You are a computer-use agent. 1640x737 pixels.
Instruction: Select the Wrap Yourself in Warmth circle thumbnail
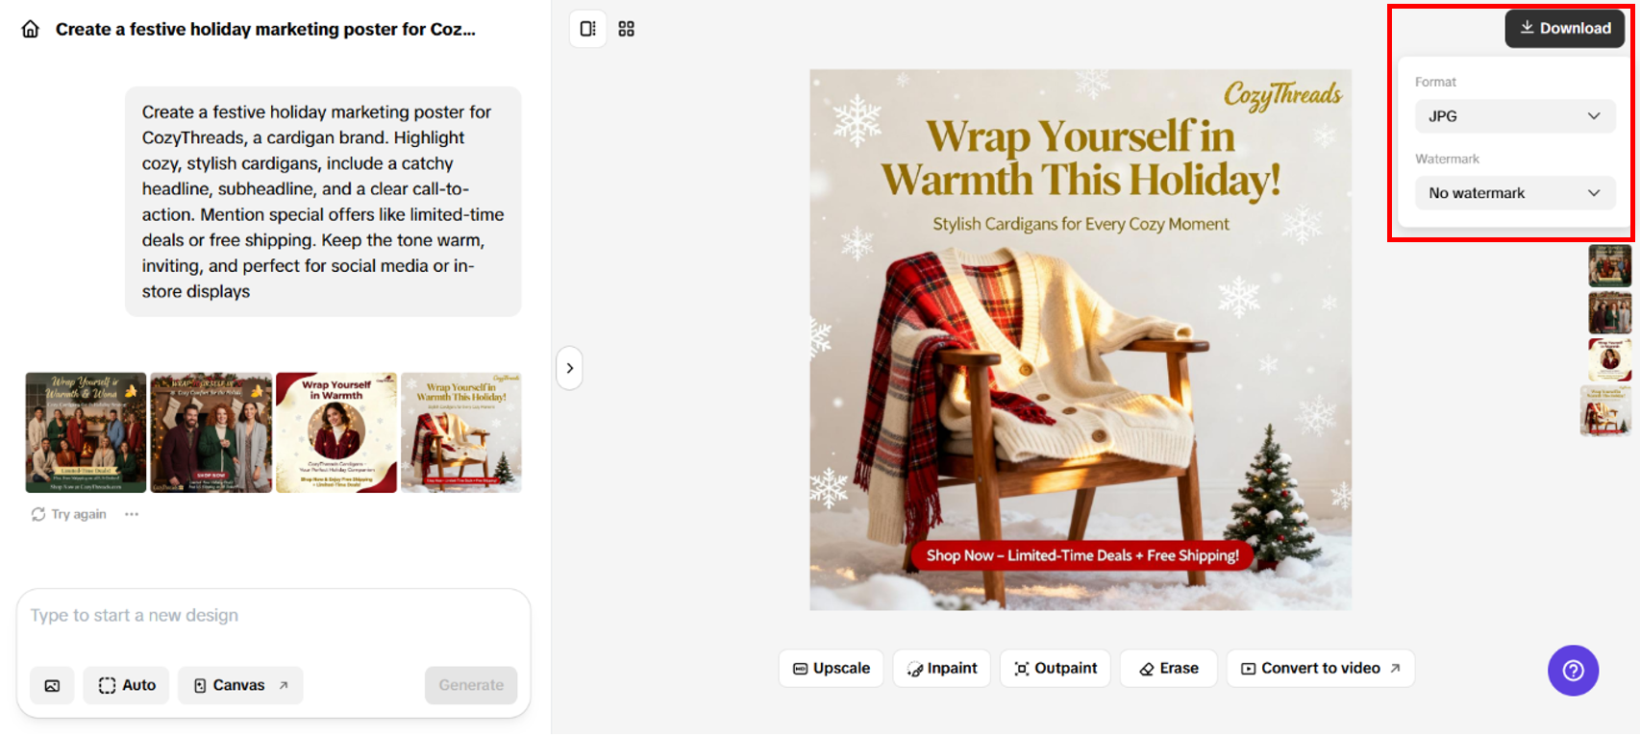336,432
